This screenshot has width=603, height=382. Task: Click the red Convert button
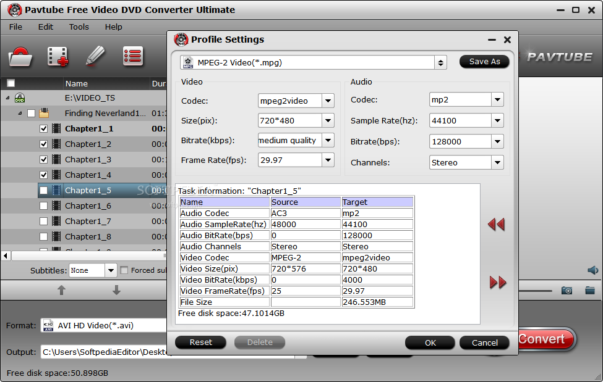[546, 339]
